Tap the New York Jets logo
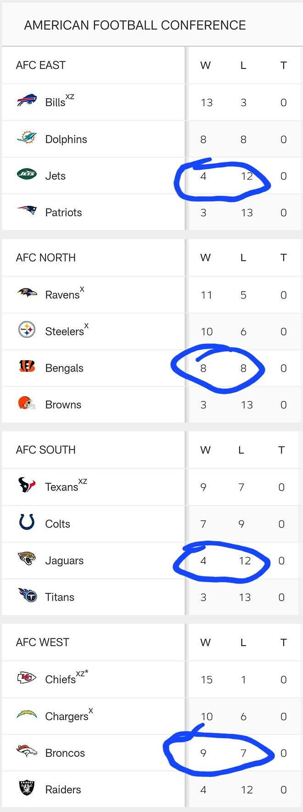The height and width of the screenshot is (812, 303). coord(27,174)
